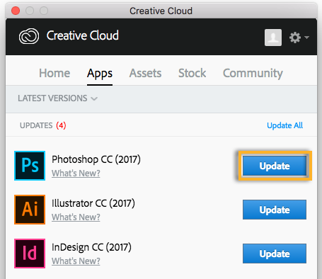This screenshot has height=279, width=322.
Task: Click the InDesign Id app icon
Action: 30,254
